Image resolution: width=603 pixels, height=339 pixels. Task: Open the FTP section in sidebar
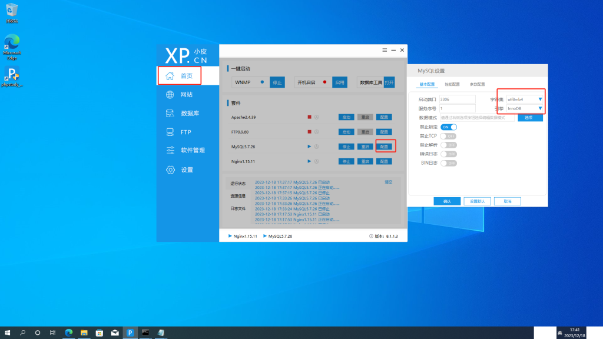[x=178, y=132]
